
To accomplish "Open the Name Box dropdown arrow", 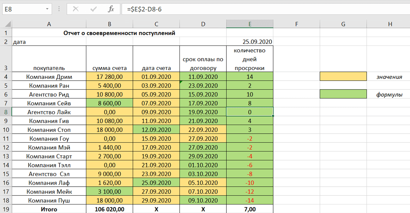I will coord(47,9).
